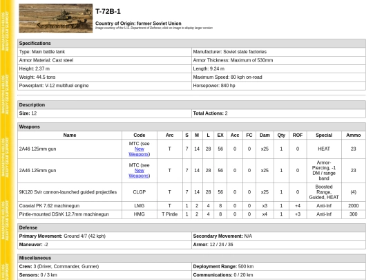Select 'Armor-Piercing, -1 DM / range band' cell
373x280 pixels.
(x=324, y=171)
